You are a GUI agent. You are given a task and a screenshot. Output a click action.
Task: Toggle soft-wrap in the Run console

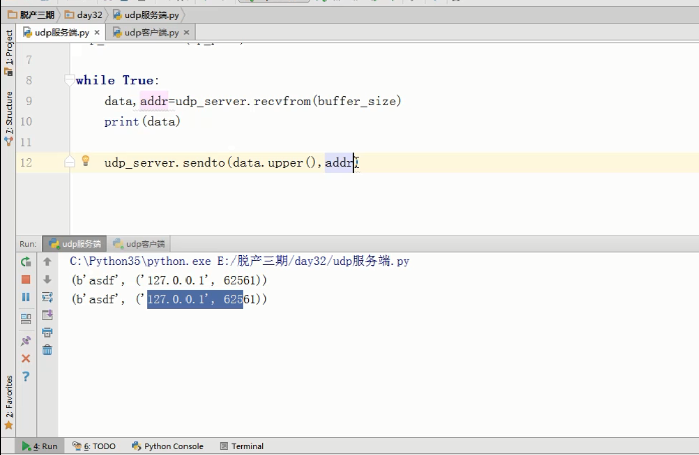point(47,297)
